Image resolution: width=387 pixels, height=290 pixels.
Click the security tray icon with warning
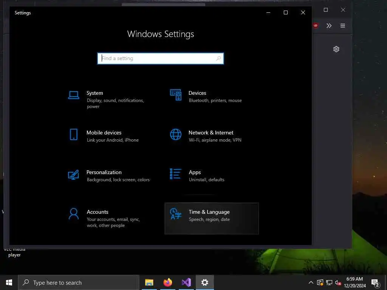(x=320, y=282)
